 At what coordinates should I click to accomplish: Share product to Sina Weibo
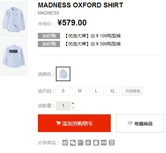tap(65, 143)
